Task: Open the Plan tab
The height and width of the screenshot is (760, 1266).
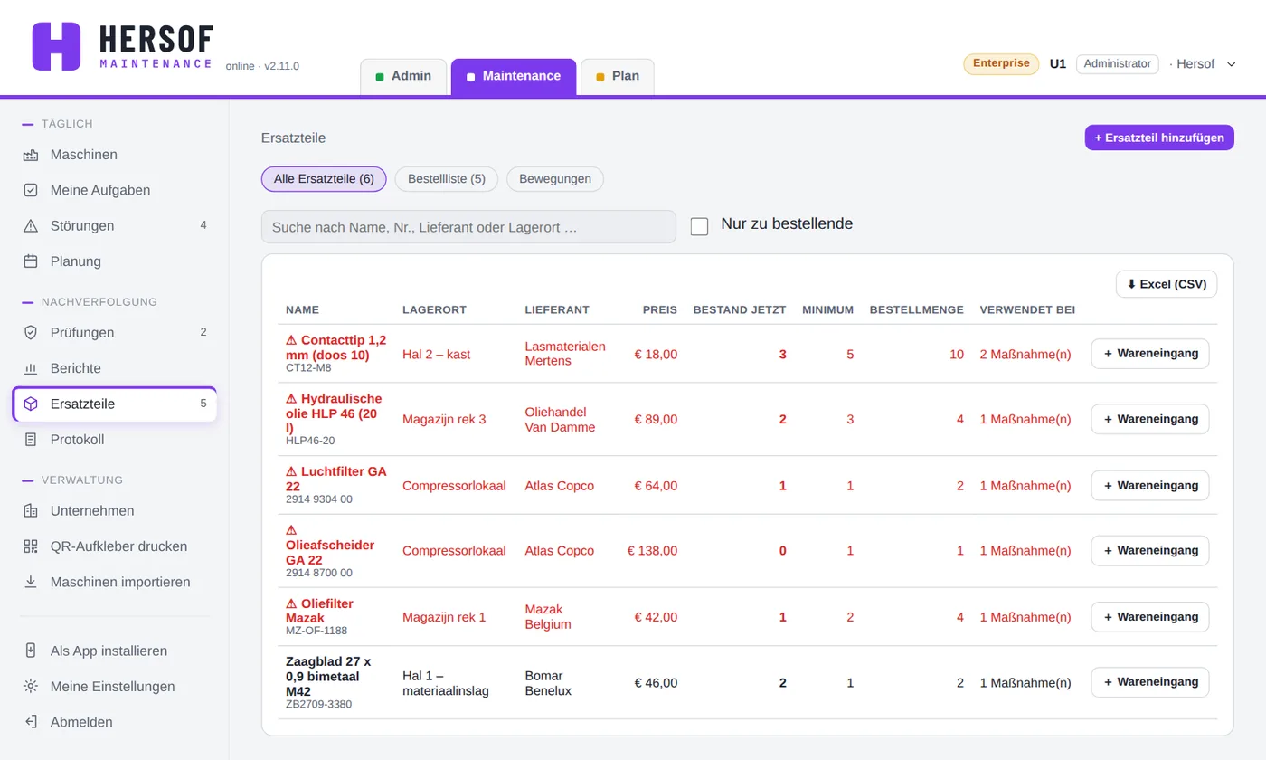Action: click(618, 77)
